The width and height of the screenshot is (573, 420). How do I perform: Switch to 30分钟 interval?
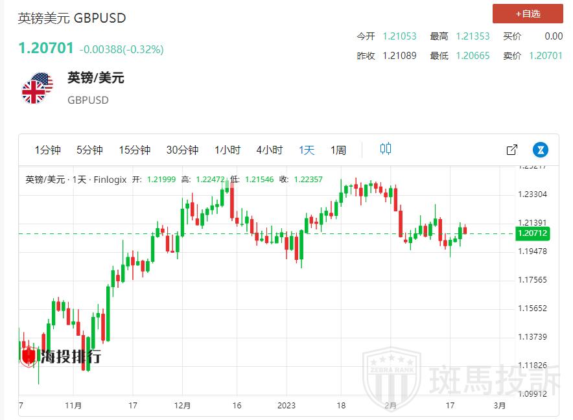[182, 150]
